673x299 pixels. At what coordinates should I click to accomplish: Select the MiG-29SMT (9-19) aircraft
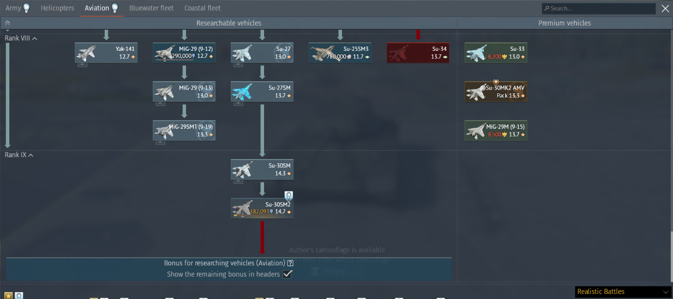pyautogui.click(x=184, y=131)
